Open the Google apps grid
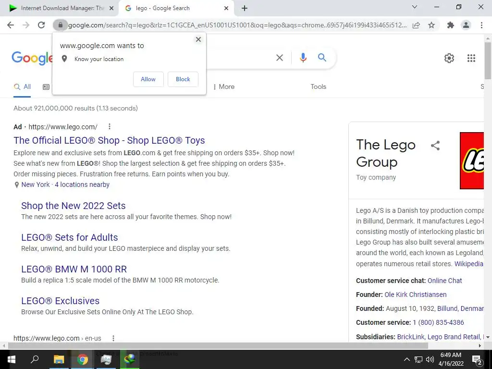492x369 pixels. [471, 58]
